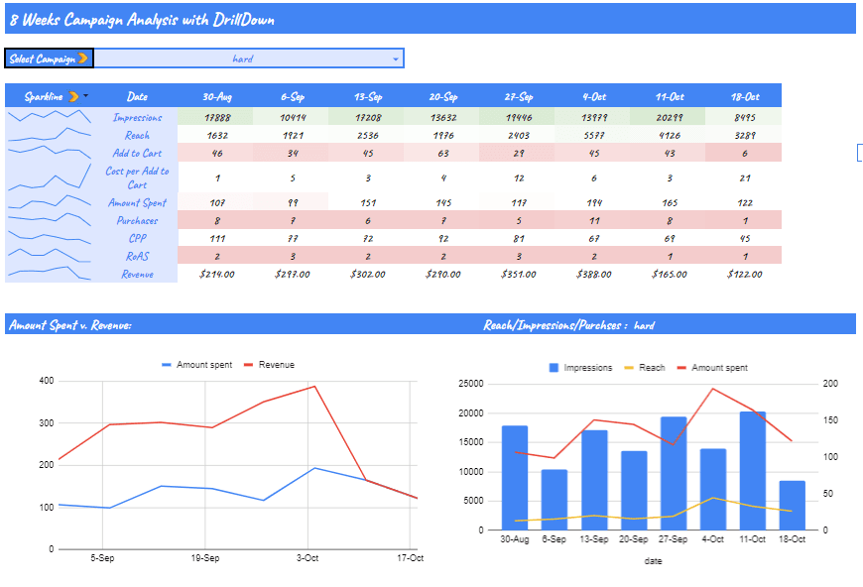The height and width of the screenshot is (587, 863).
Task: Click the blue Amount spent legend swatch in the line chart
Action: pyautogui.click(x=167, y=365)
